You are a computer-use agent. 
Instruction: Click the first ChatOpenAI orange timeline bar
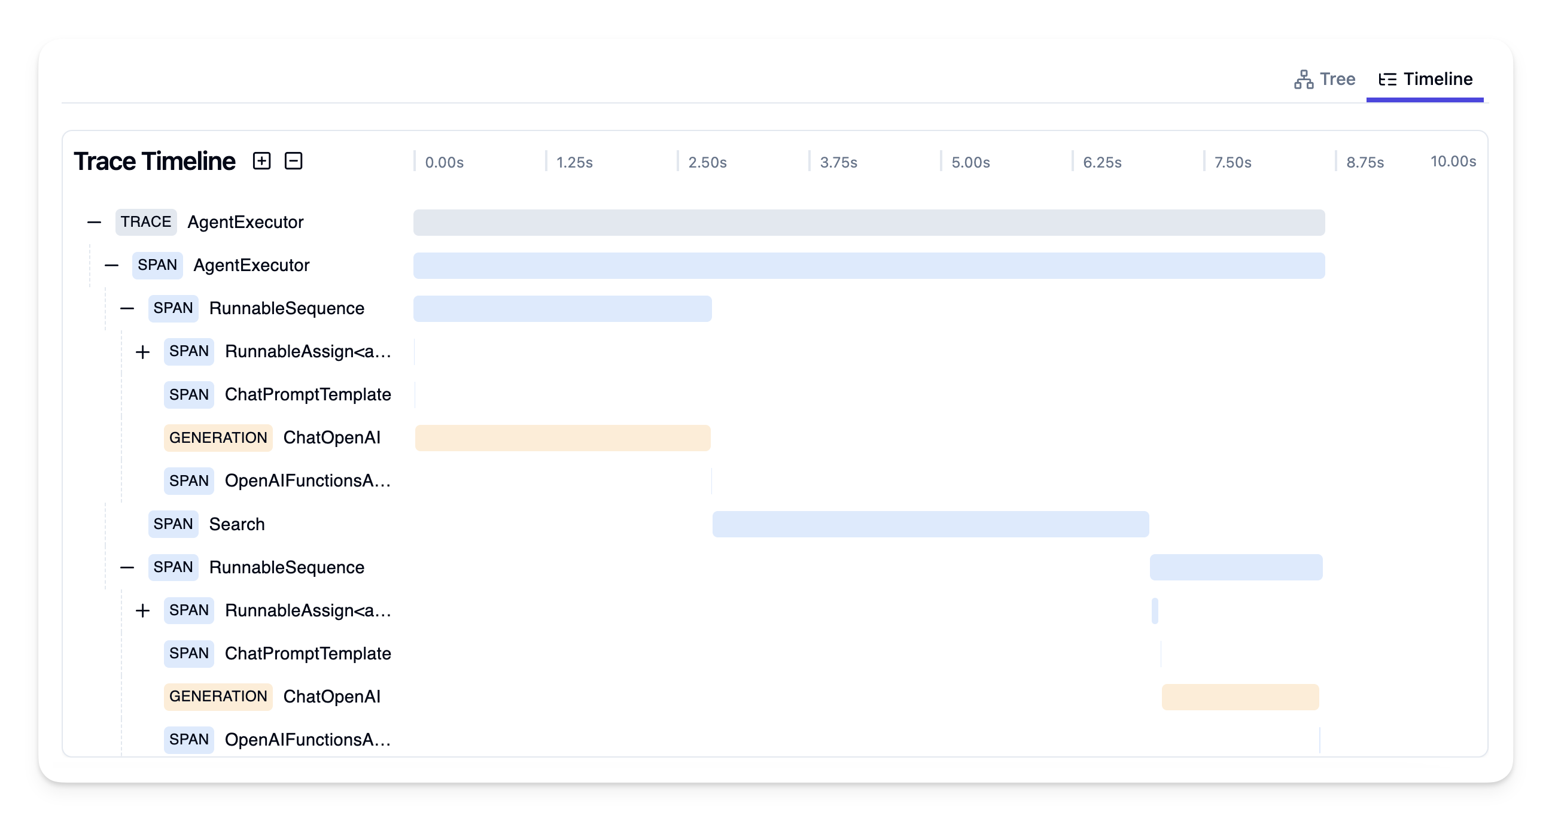click(562, 437)
